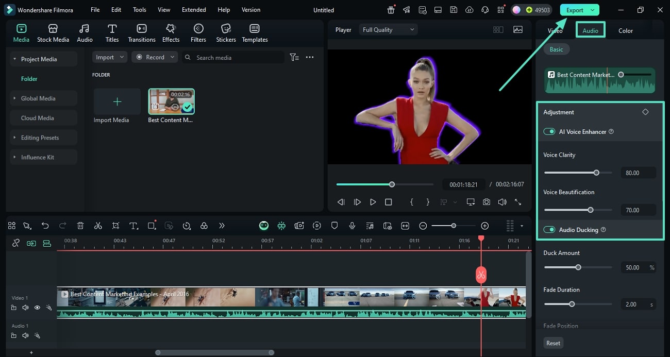Viewport: 670px width, 357px height.
Task: Open the support headset icon
Action: (x=485, y=10)
